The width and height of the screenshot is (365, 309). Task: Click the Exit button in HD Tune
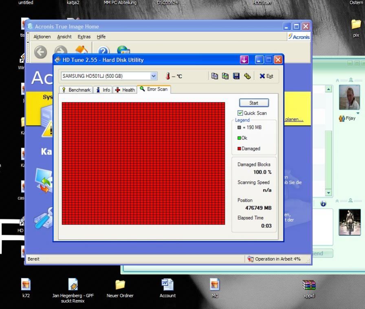(266, 76)
